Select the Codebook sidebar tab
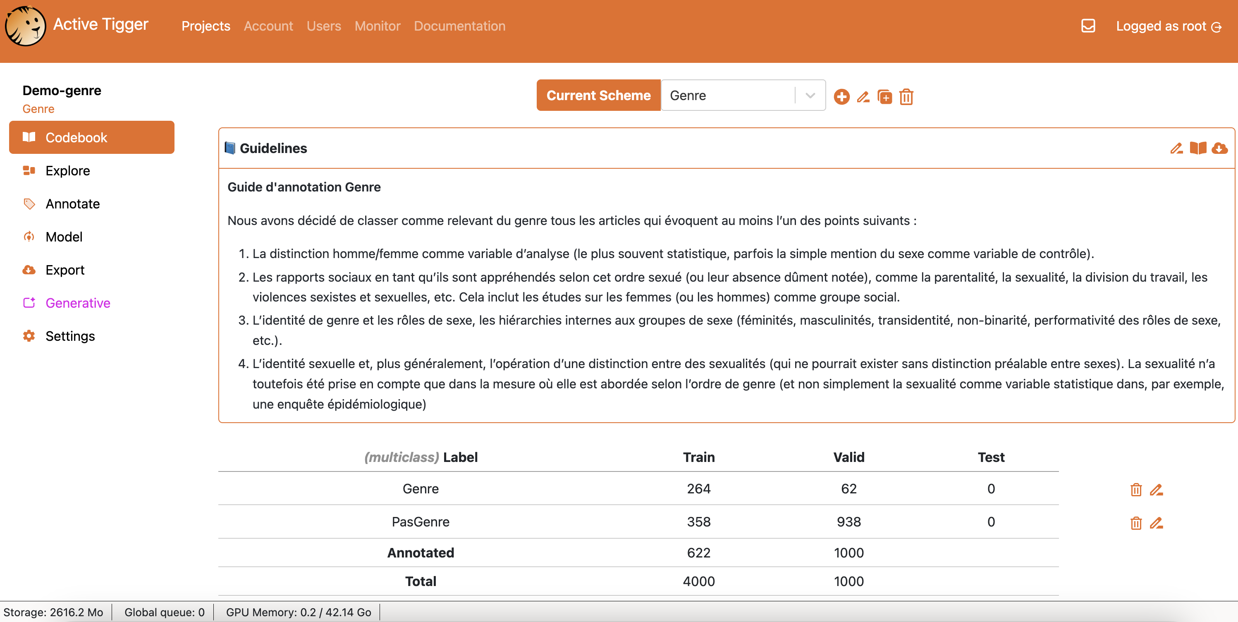This screenshot has height=622, width=1238. click(x=92, y=137)
